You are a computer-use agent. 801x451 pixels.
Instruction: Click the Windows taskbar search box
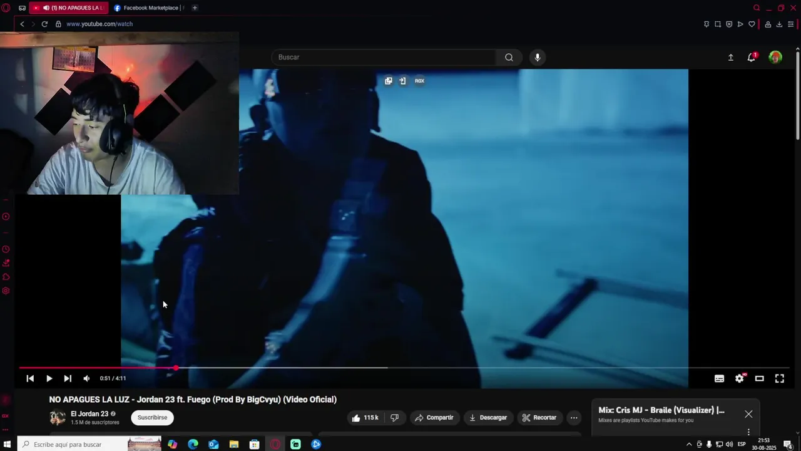coord(89,444)
